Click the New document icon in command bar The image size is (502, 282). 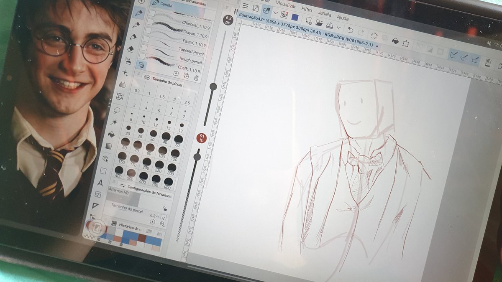[309, 21]
